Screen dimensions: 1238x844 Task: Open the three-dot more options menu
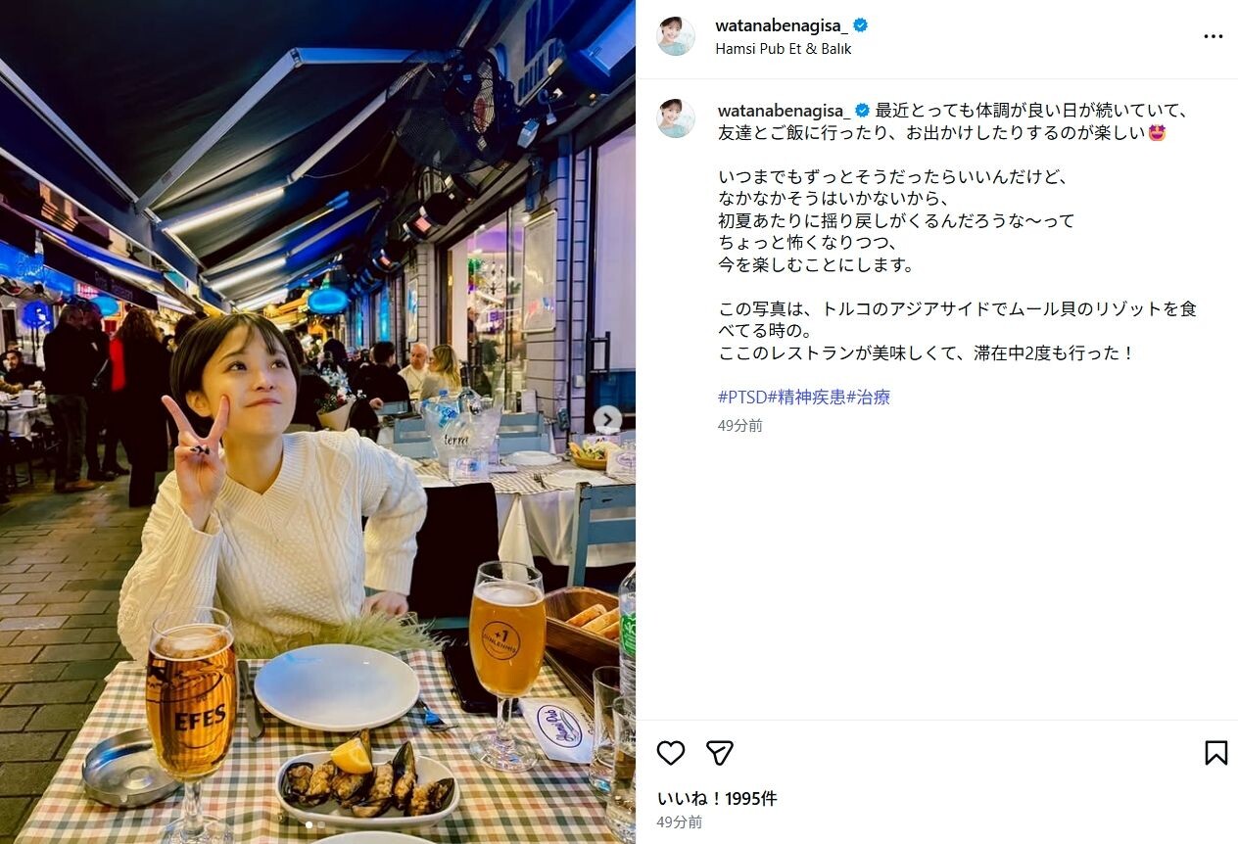[1214, 36]
